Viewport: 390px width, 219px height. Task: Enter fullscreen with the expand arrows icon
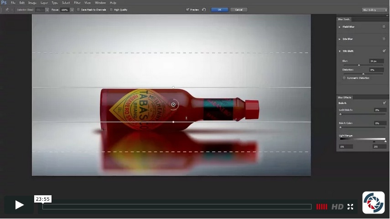click(x=350, y=207)
